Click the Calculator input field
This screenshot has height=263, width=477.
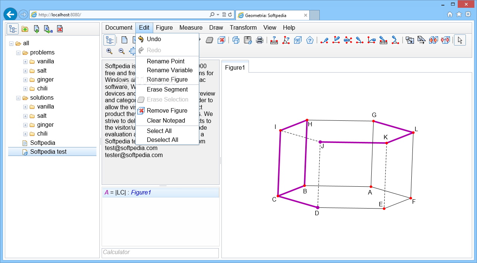coord(160,252)
